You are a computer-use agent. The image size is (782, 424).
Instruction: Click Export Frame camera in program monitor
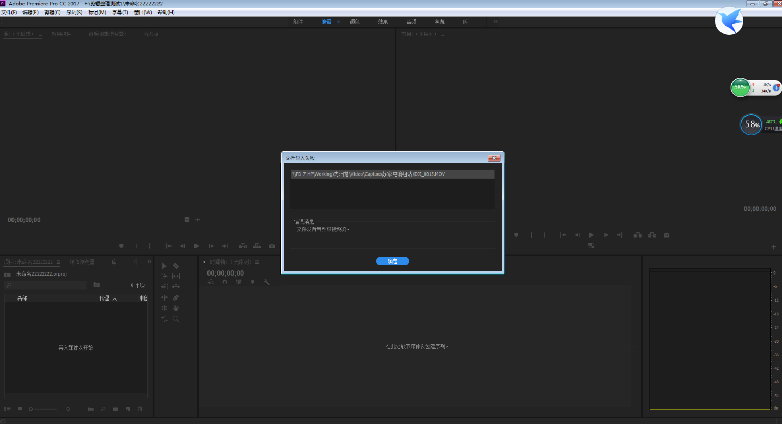click(x=666, y=235)
